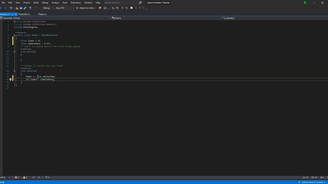Click the comment-out lines toolbar icon
The height and width of the screenshot is (184, 328).
coord(122,8)
